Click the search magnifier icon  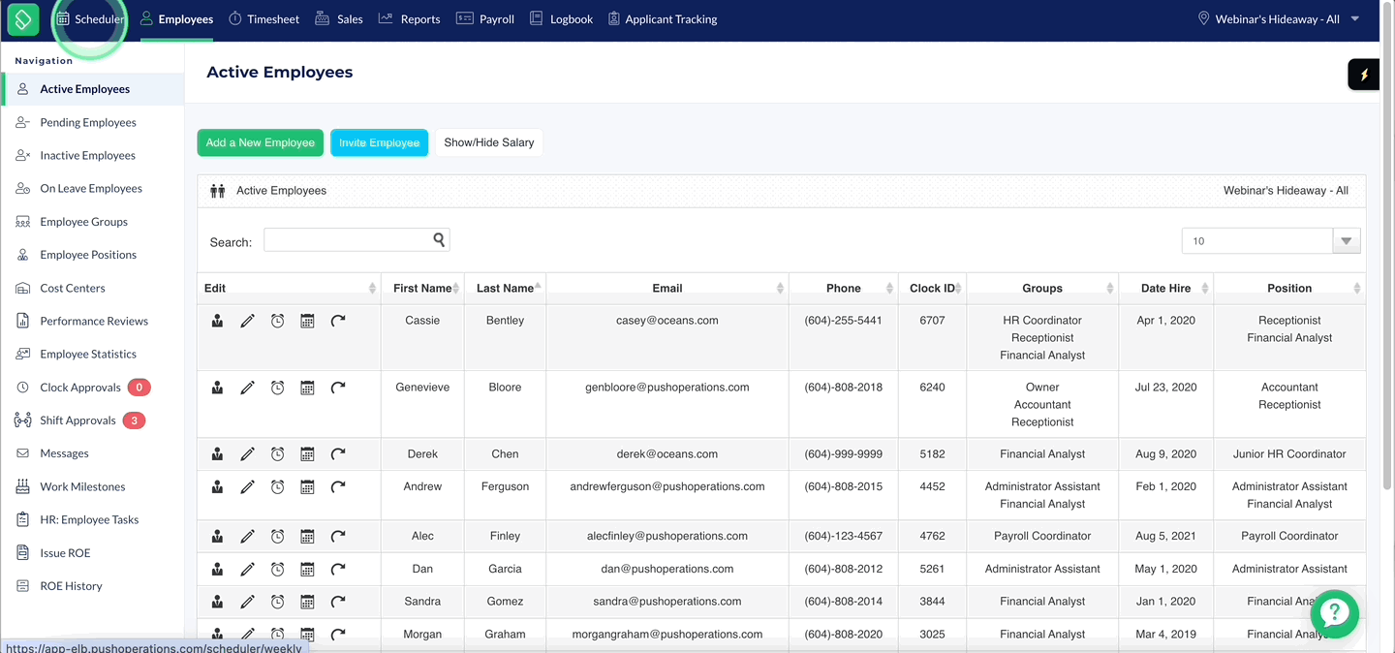[x=439, y=240]
